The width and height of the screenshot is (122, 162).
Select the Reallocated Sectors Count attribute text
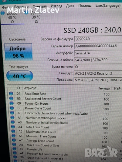[43, 99]
